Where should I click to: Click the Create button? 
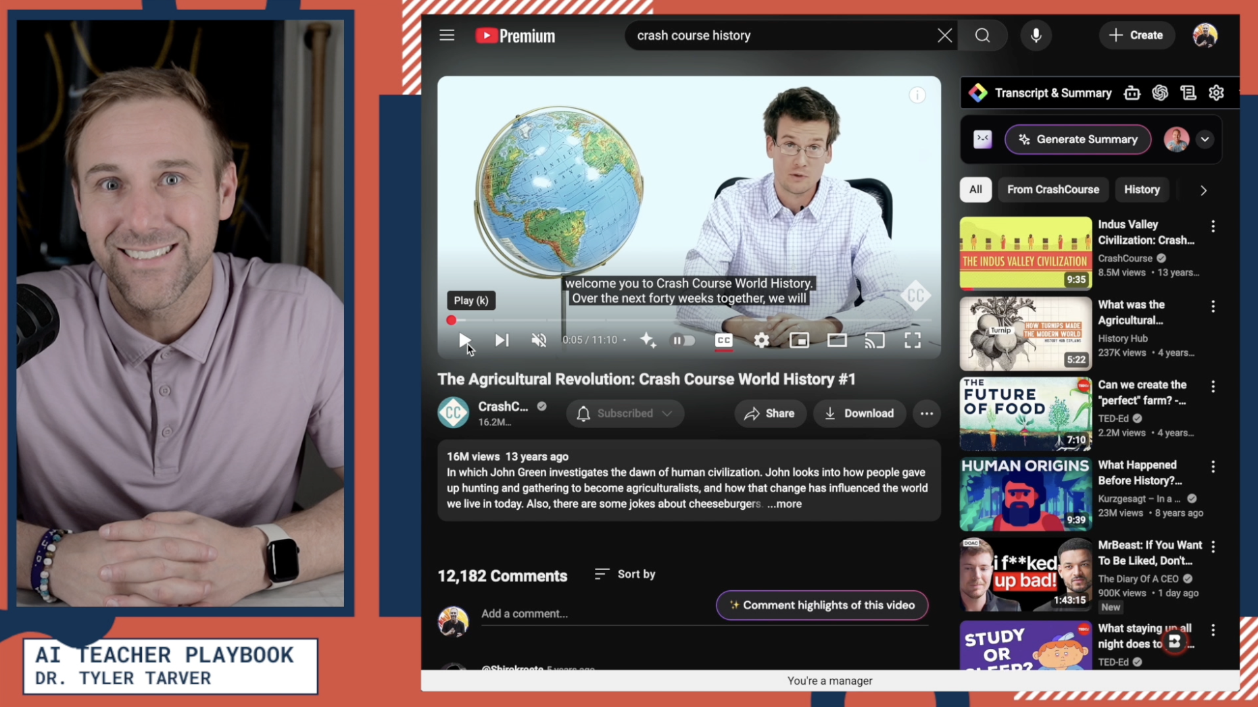point(1136,35)
